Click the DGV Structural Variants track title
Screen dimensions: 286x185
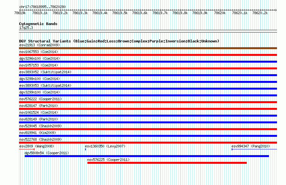click(x=119, y=41)
